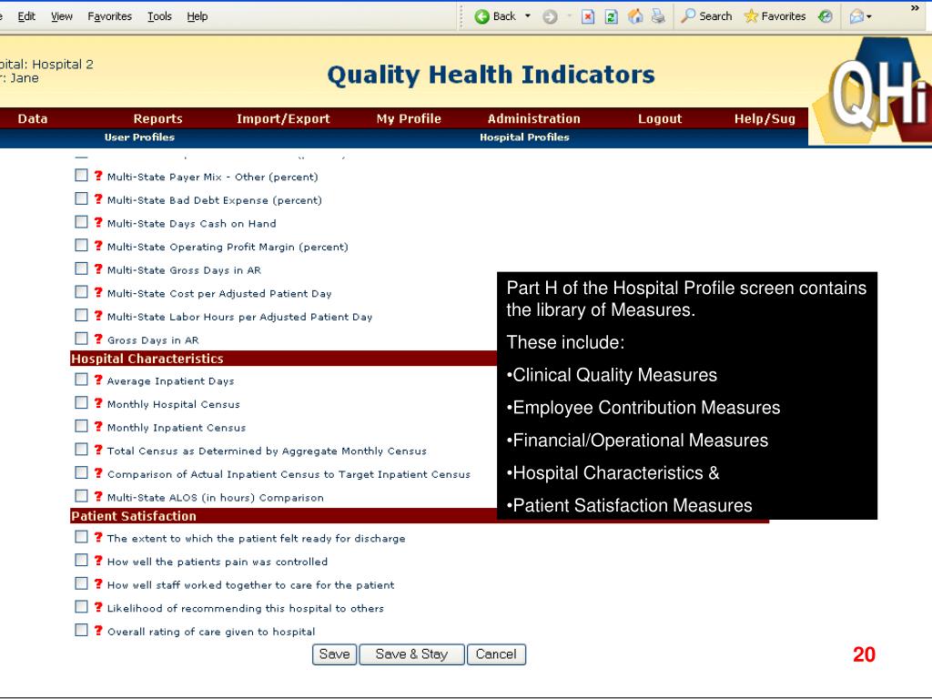Open the Help menu in the menu bar

click(198, 16)
